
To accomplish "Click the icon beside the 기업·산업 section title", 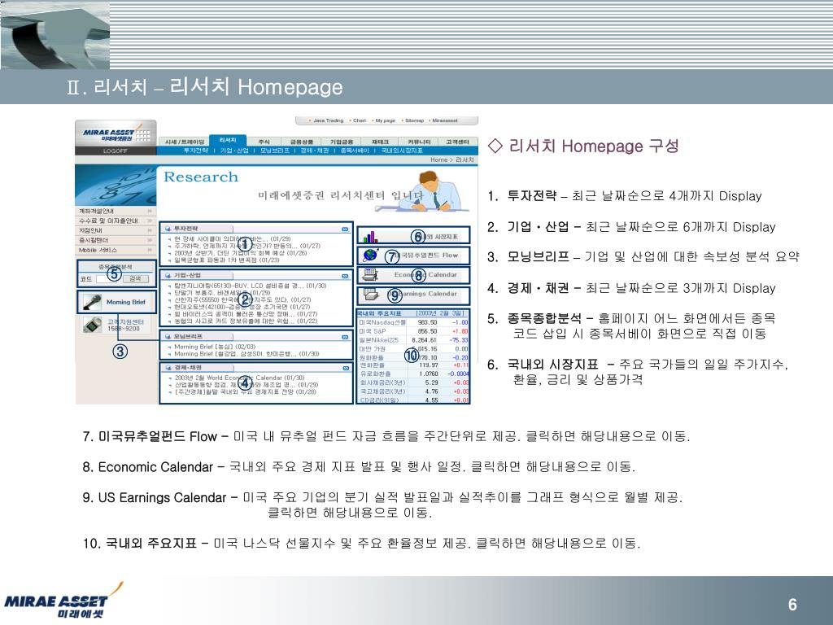I will [x=168, y=275].
